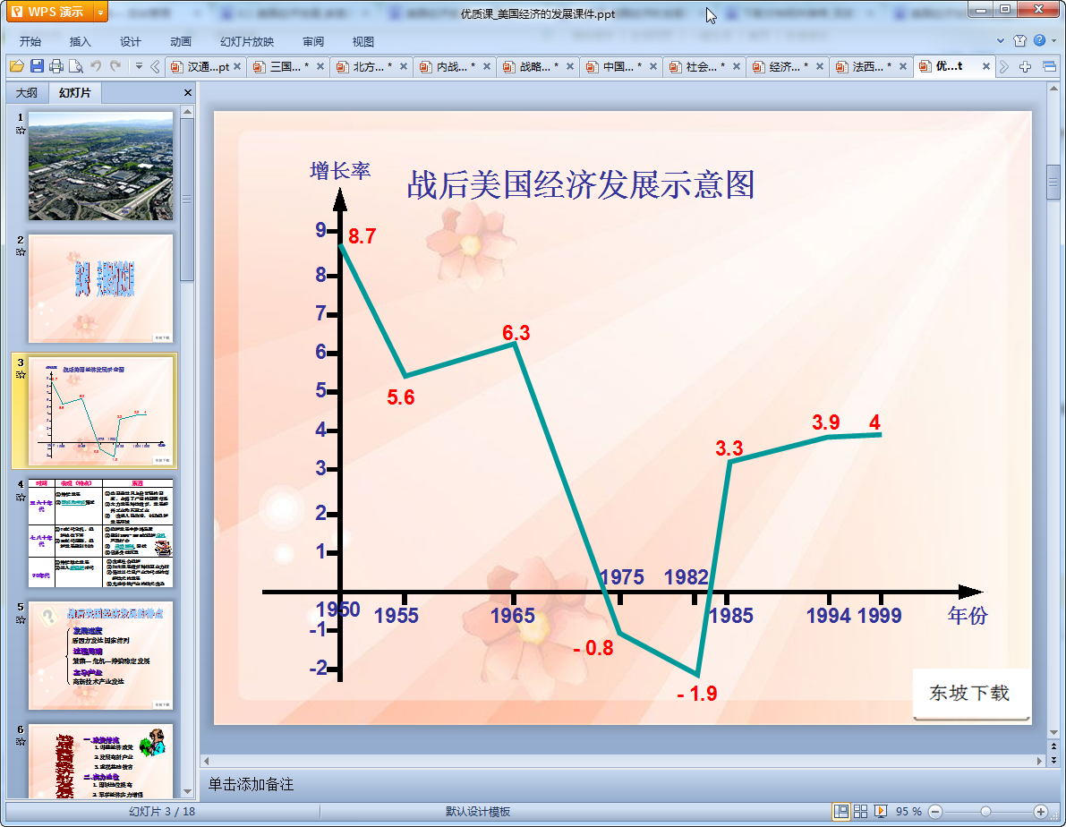
Task: Start slideshow from status bar play icon
Action: coord(881,811)
